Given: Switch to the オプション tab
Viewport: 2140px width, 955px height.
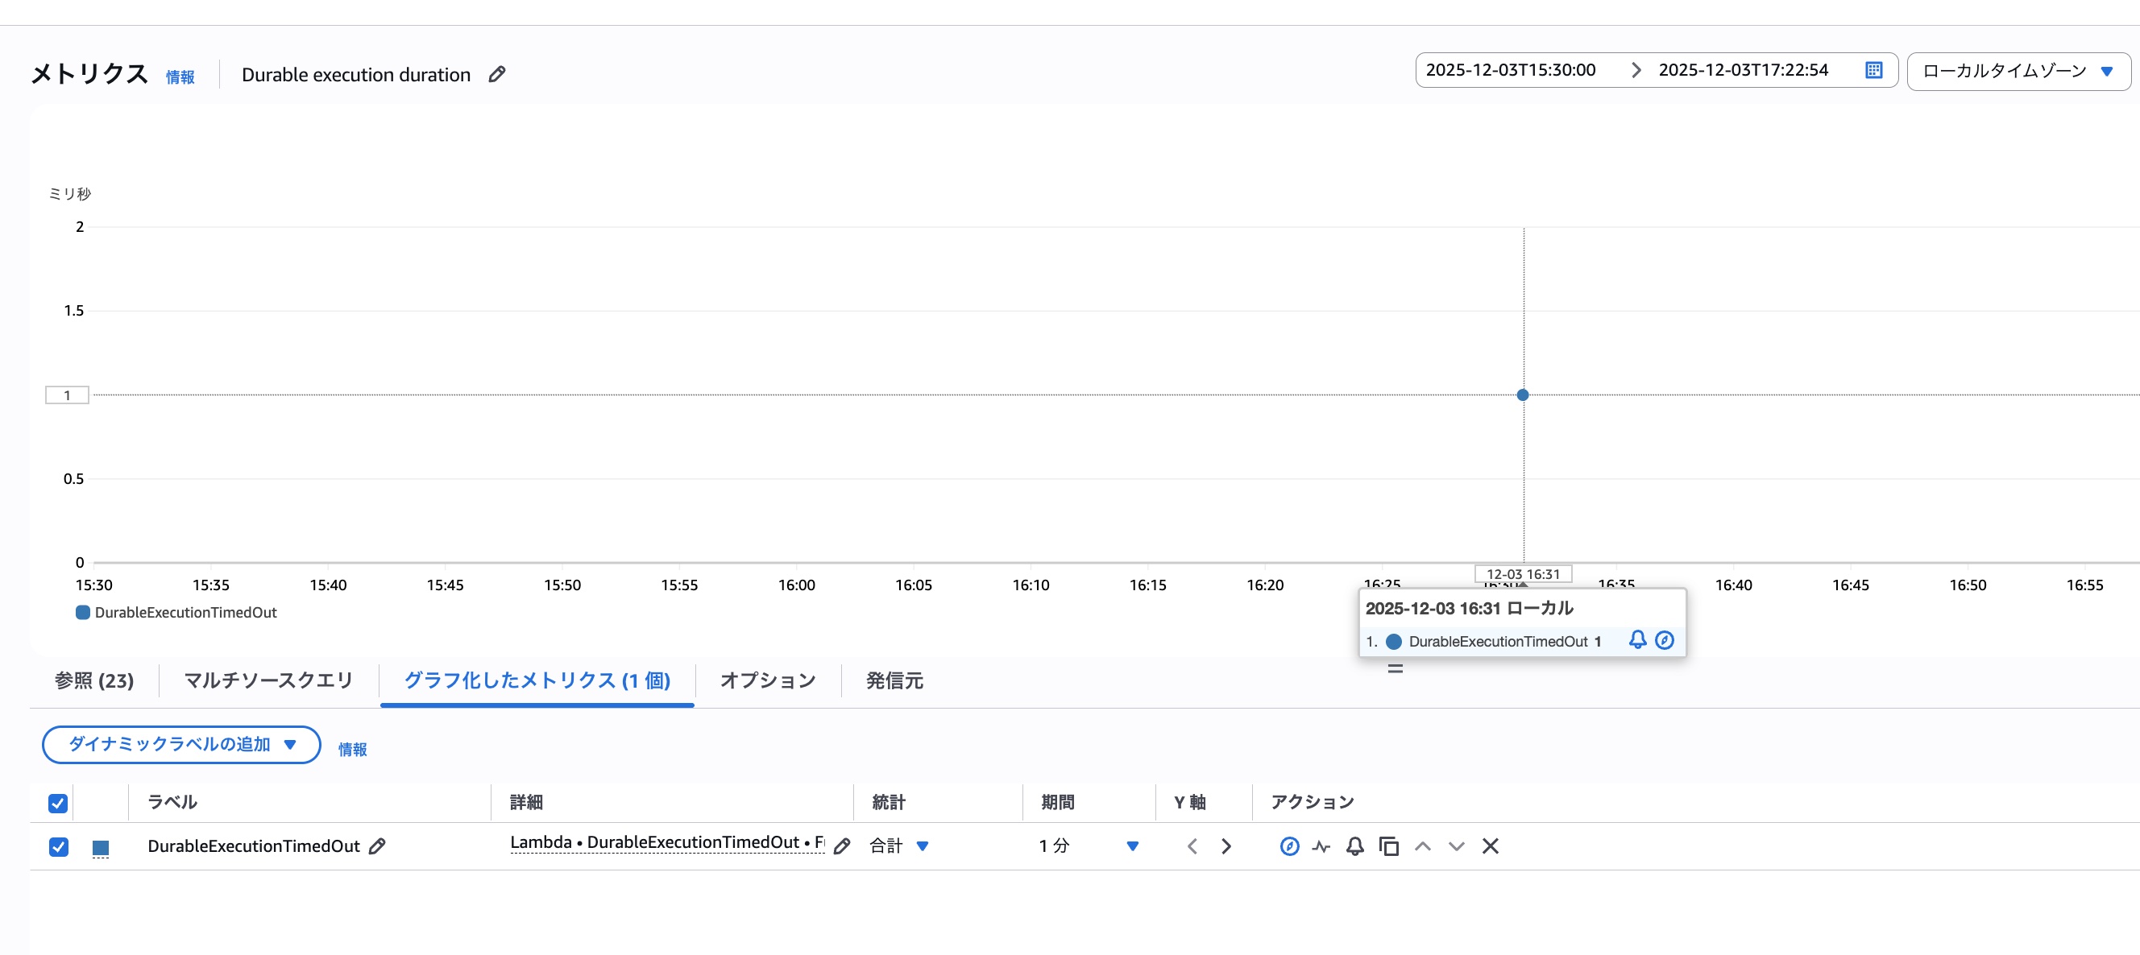Looking at the screenshot, I should [767, 681].
